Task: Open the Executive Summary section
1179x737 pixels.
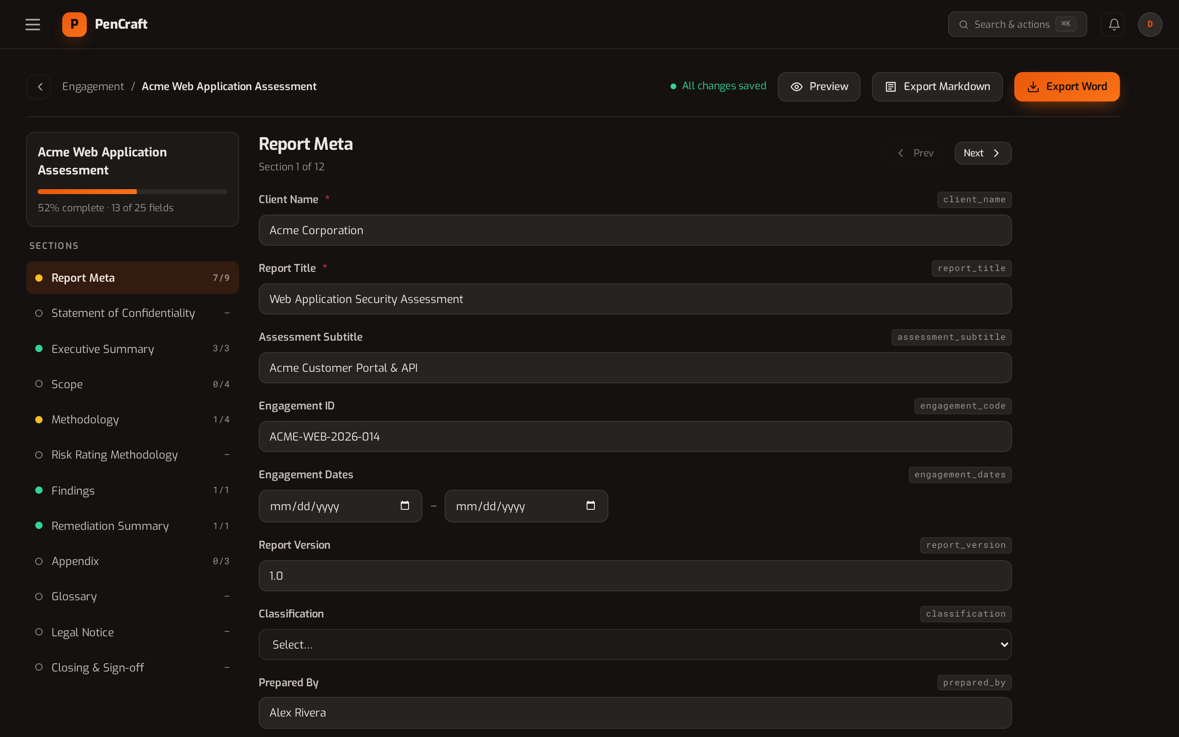Action: pyautogui.click(x=133, y=348)
